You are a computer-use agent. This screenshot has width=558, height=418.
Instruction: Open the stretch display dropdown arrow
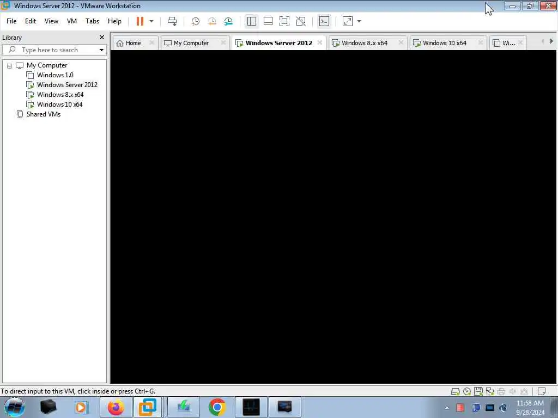359,21
